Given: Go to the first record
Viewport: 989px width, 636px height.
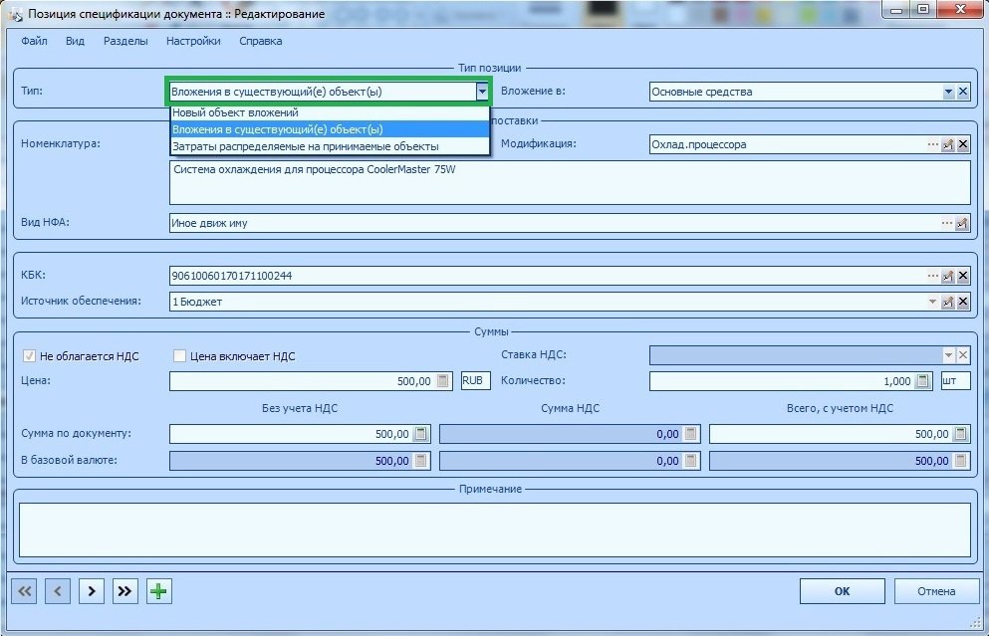Looking at the screenshot, I should (x=24, y=591).
